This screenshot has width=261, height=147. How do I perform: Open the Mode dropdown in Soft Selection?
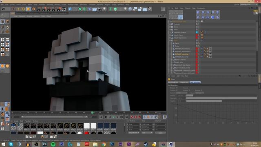point(199,93)
